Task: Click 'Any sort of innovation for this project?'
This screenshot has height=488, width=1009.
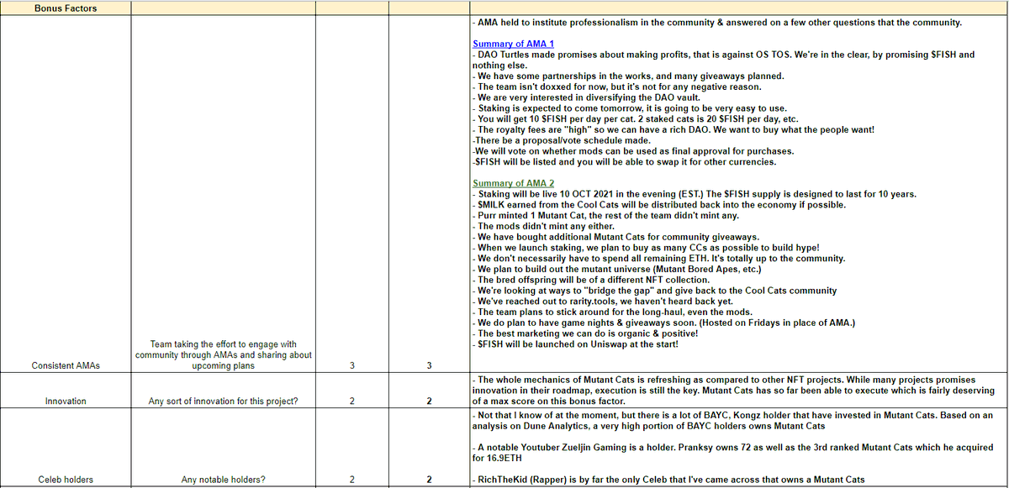Action: point(223,401)
